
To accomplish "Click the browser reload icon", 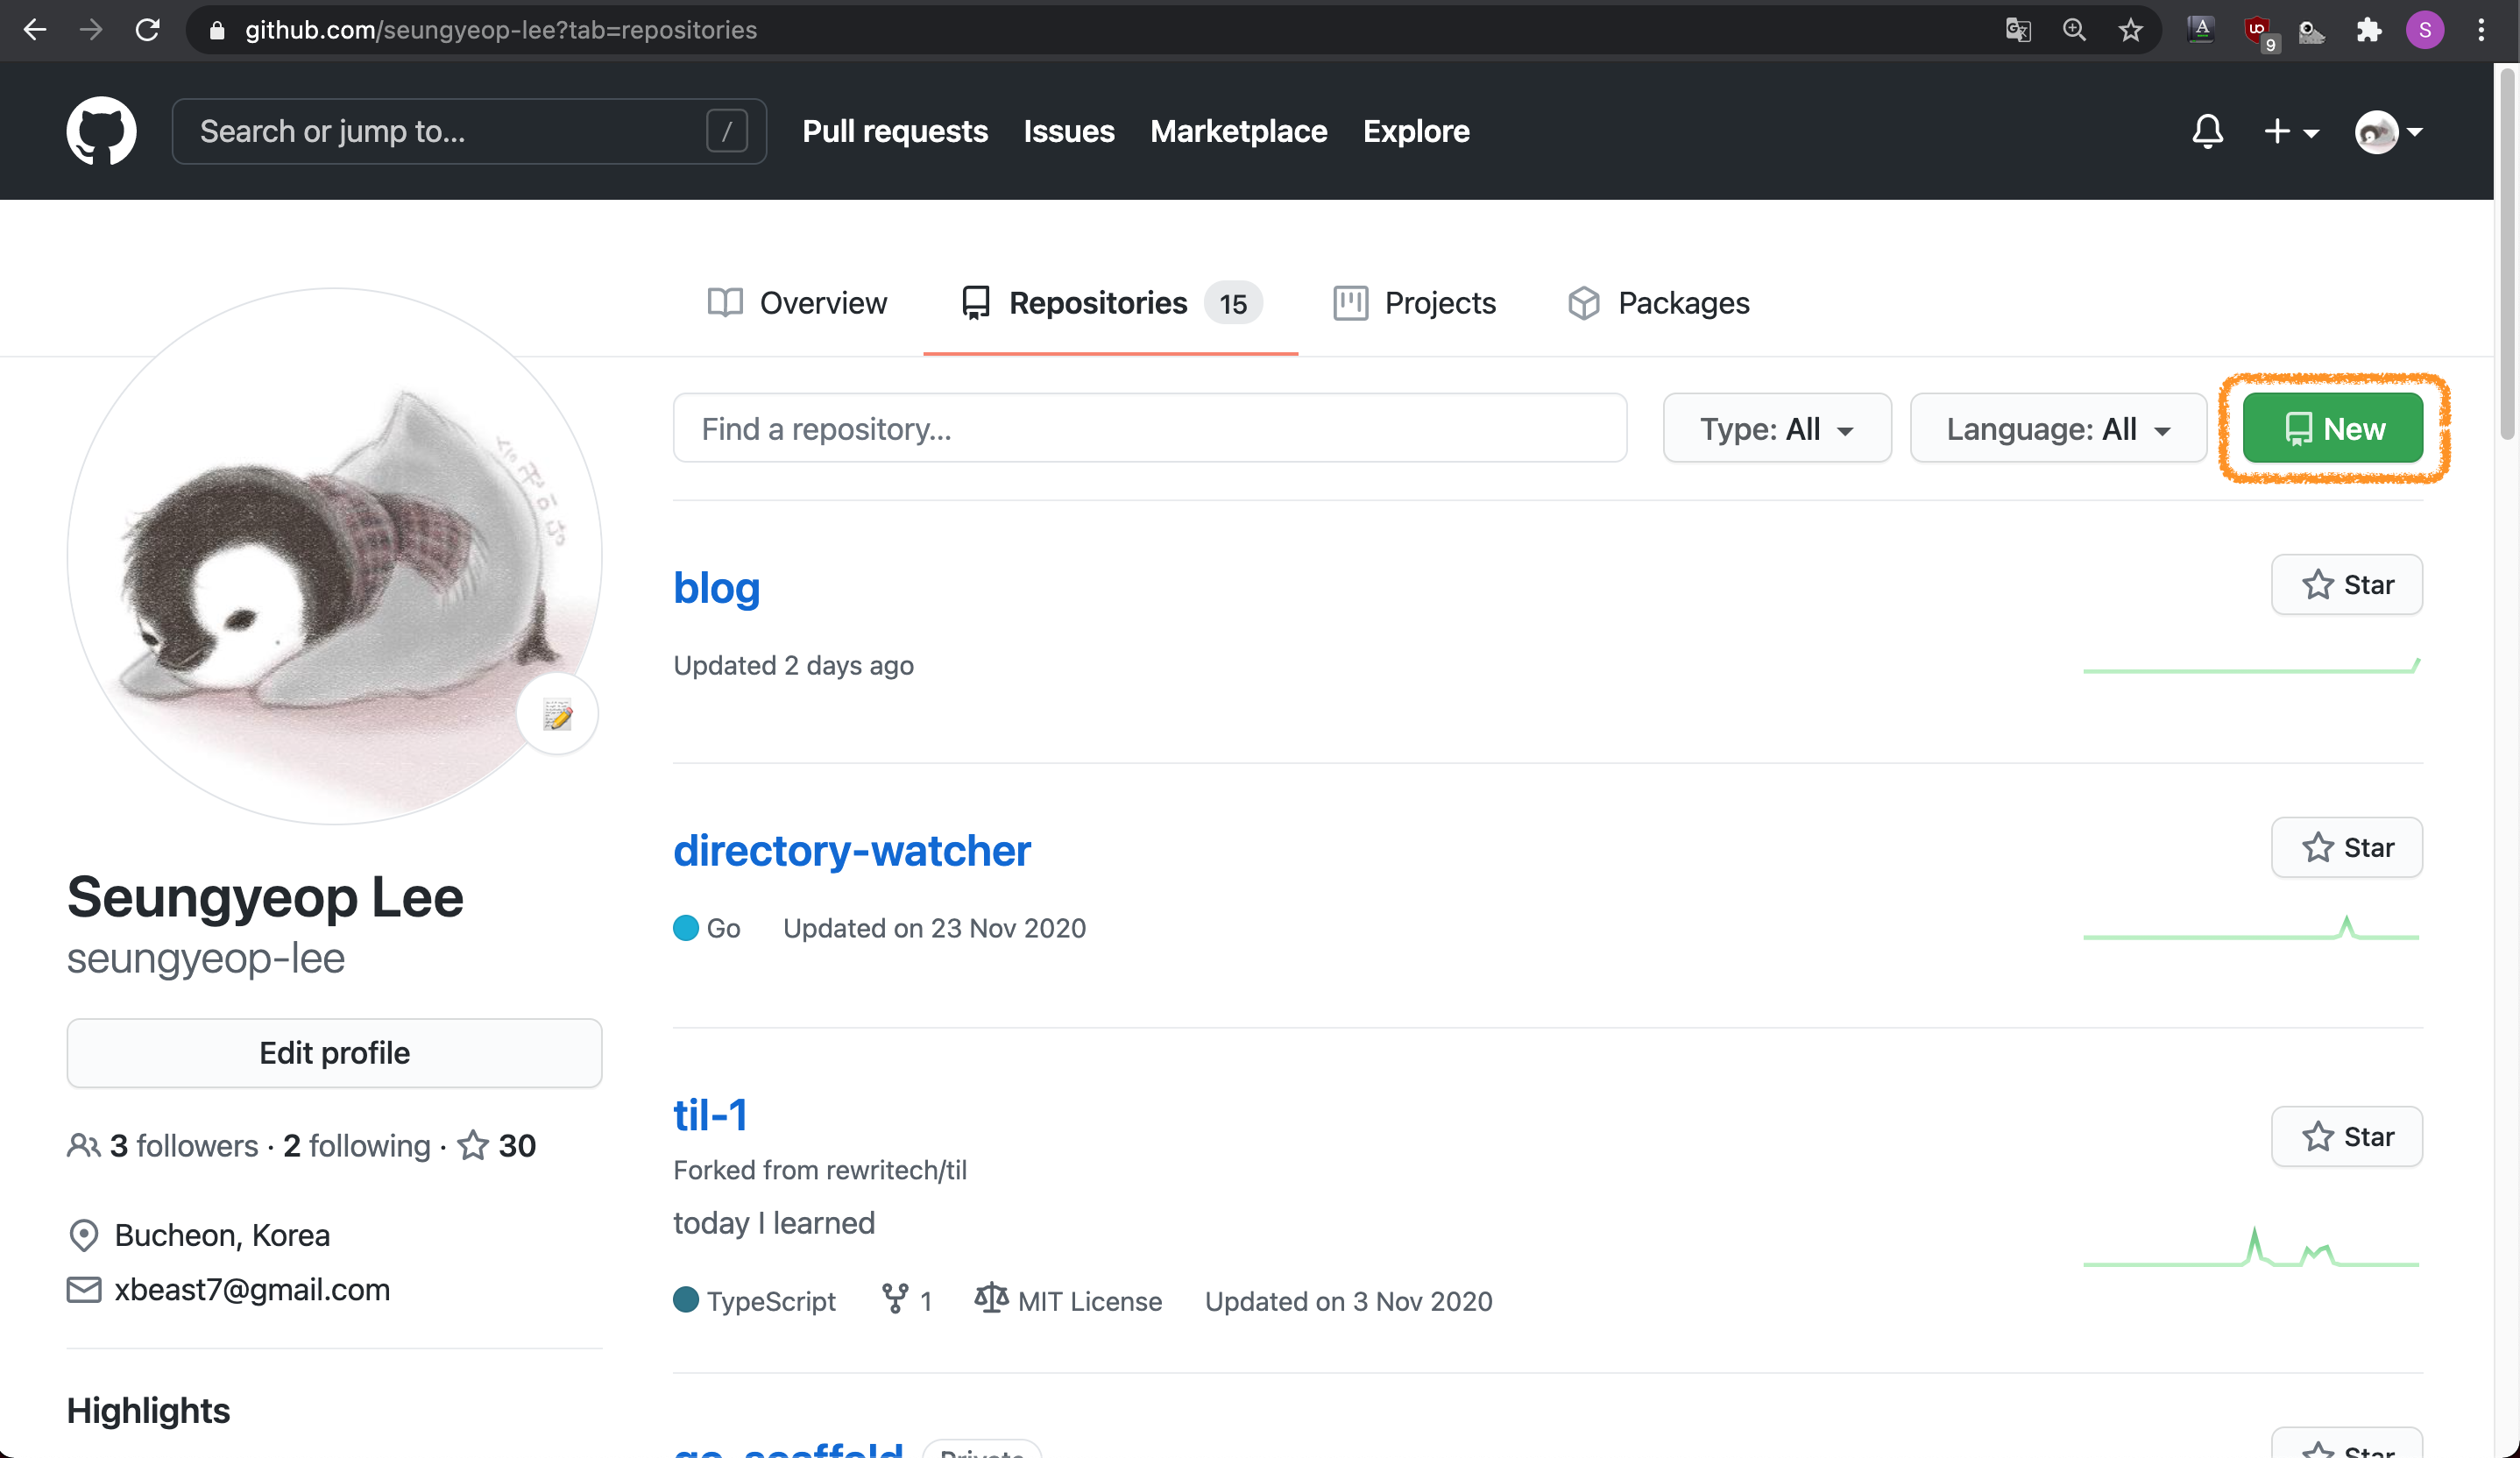I will pyautogui.click(x=148, y=30).
